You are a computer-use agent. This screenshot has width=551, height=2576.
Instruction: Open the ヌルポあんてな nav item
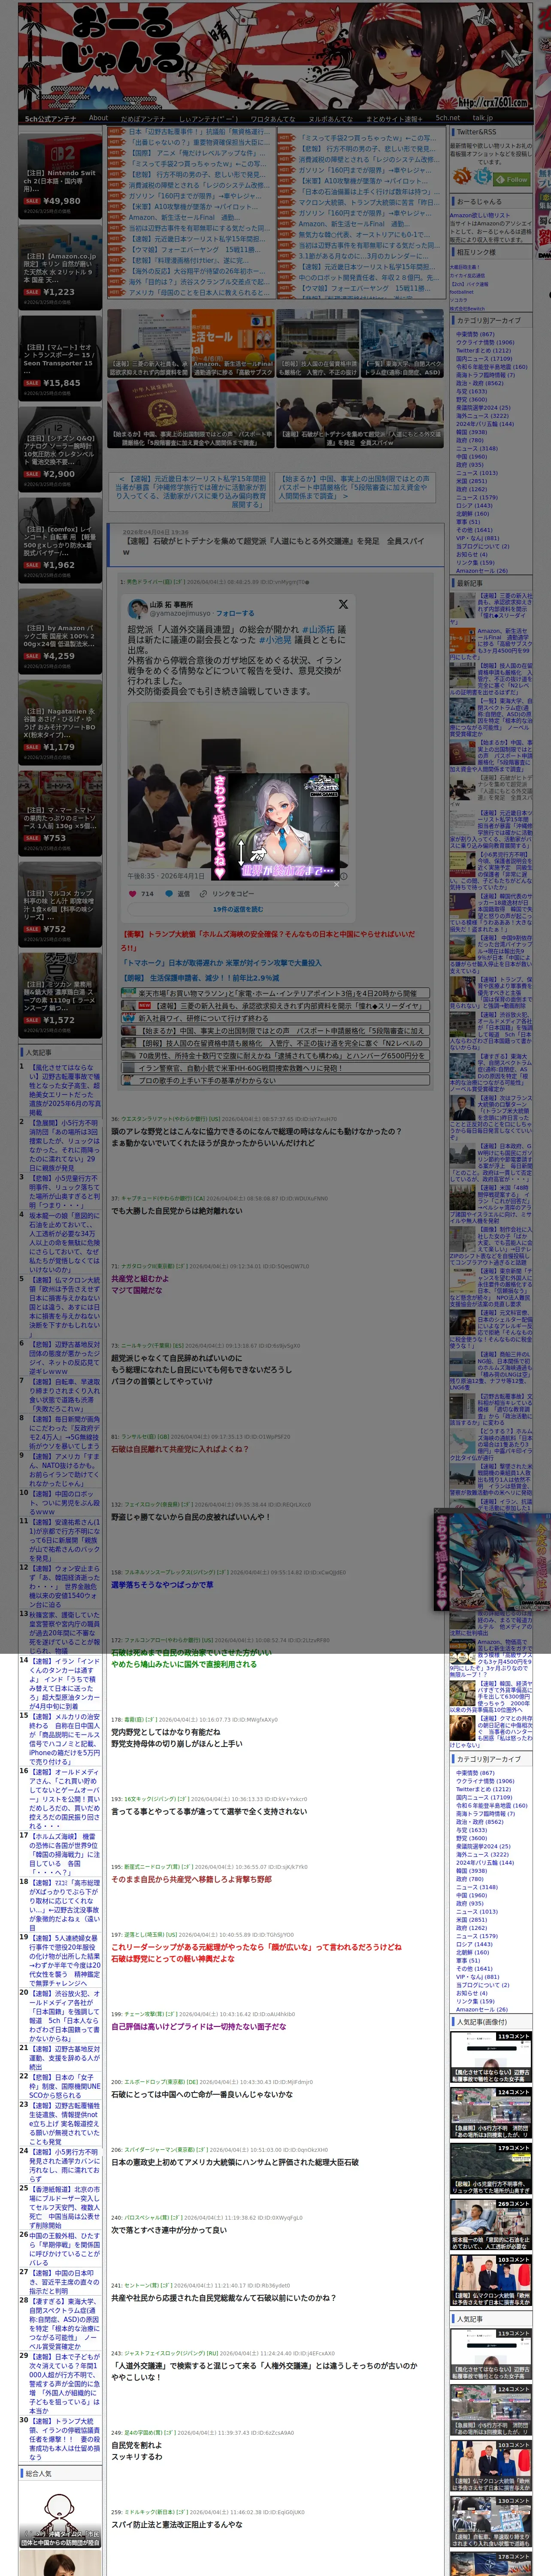(x=330, y=118)
